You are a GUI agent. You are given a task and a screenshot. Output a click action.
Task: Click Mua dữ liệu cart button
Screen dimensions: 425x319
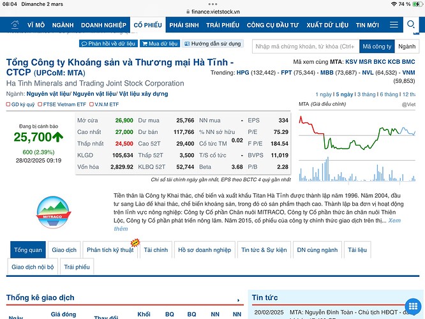(160, 43)
